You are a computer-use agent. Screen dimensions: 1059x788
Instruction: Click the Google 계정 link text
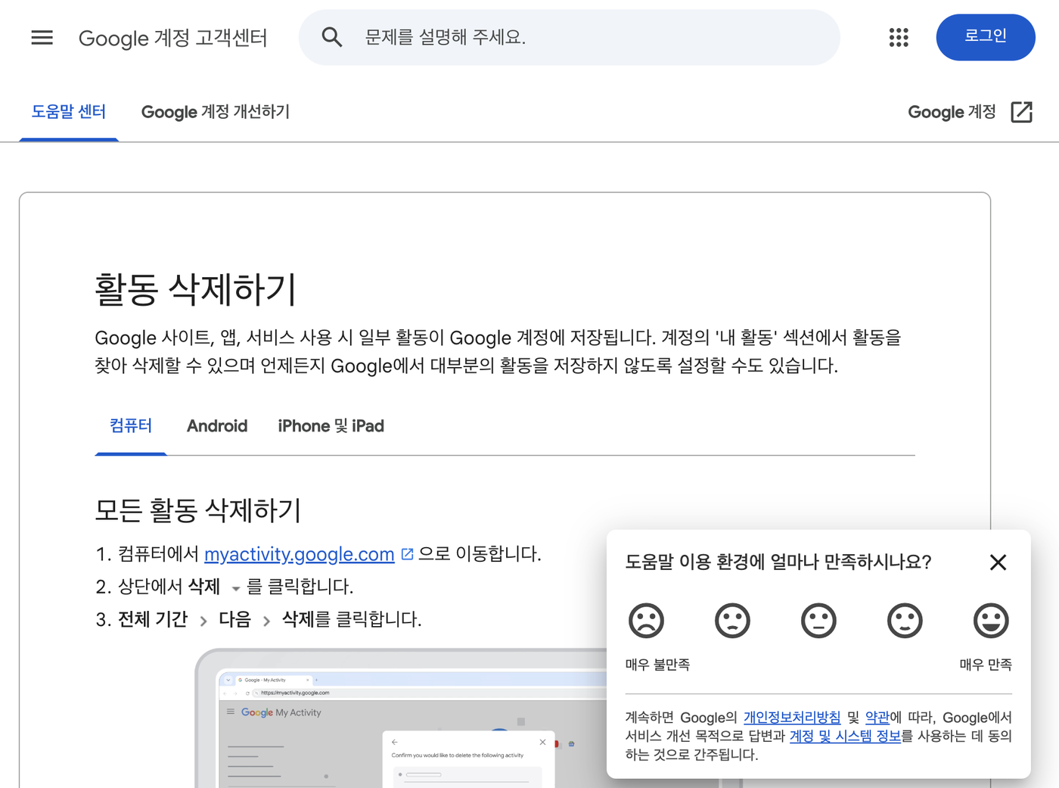(952, 112)
